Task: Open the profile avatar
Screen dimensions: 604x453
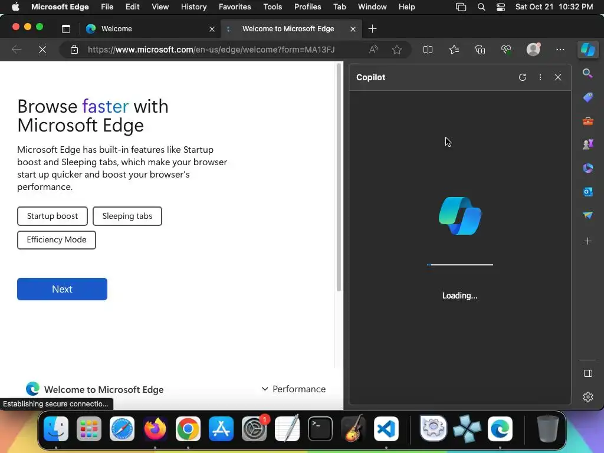Action: 533,50
